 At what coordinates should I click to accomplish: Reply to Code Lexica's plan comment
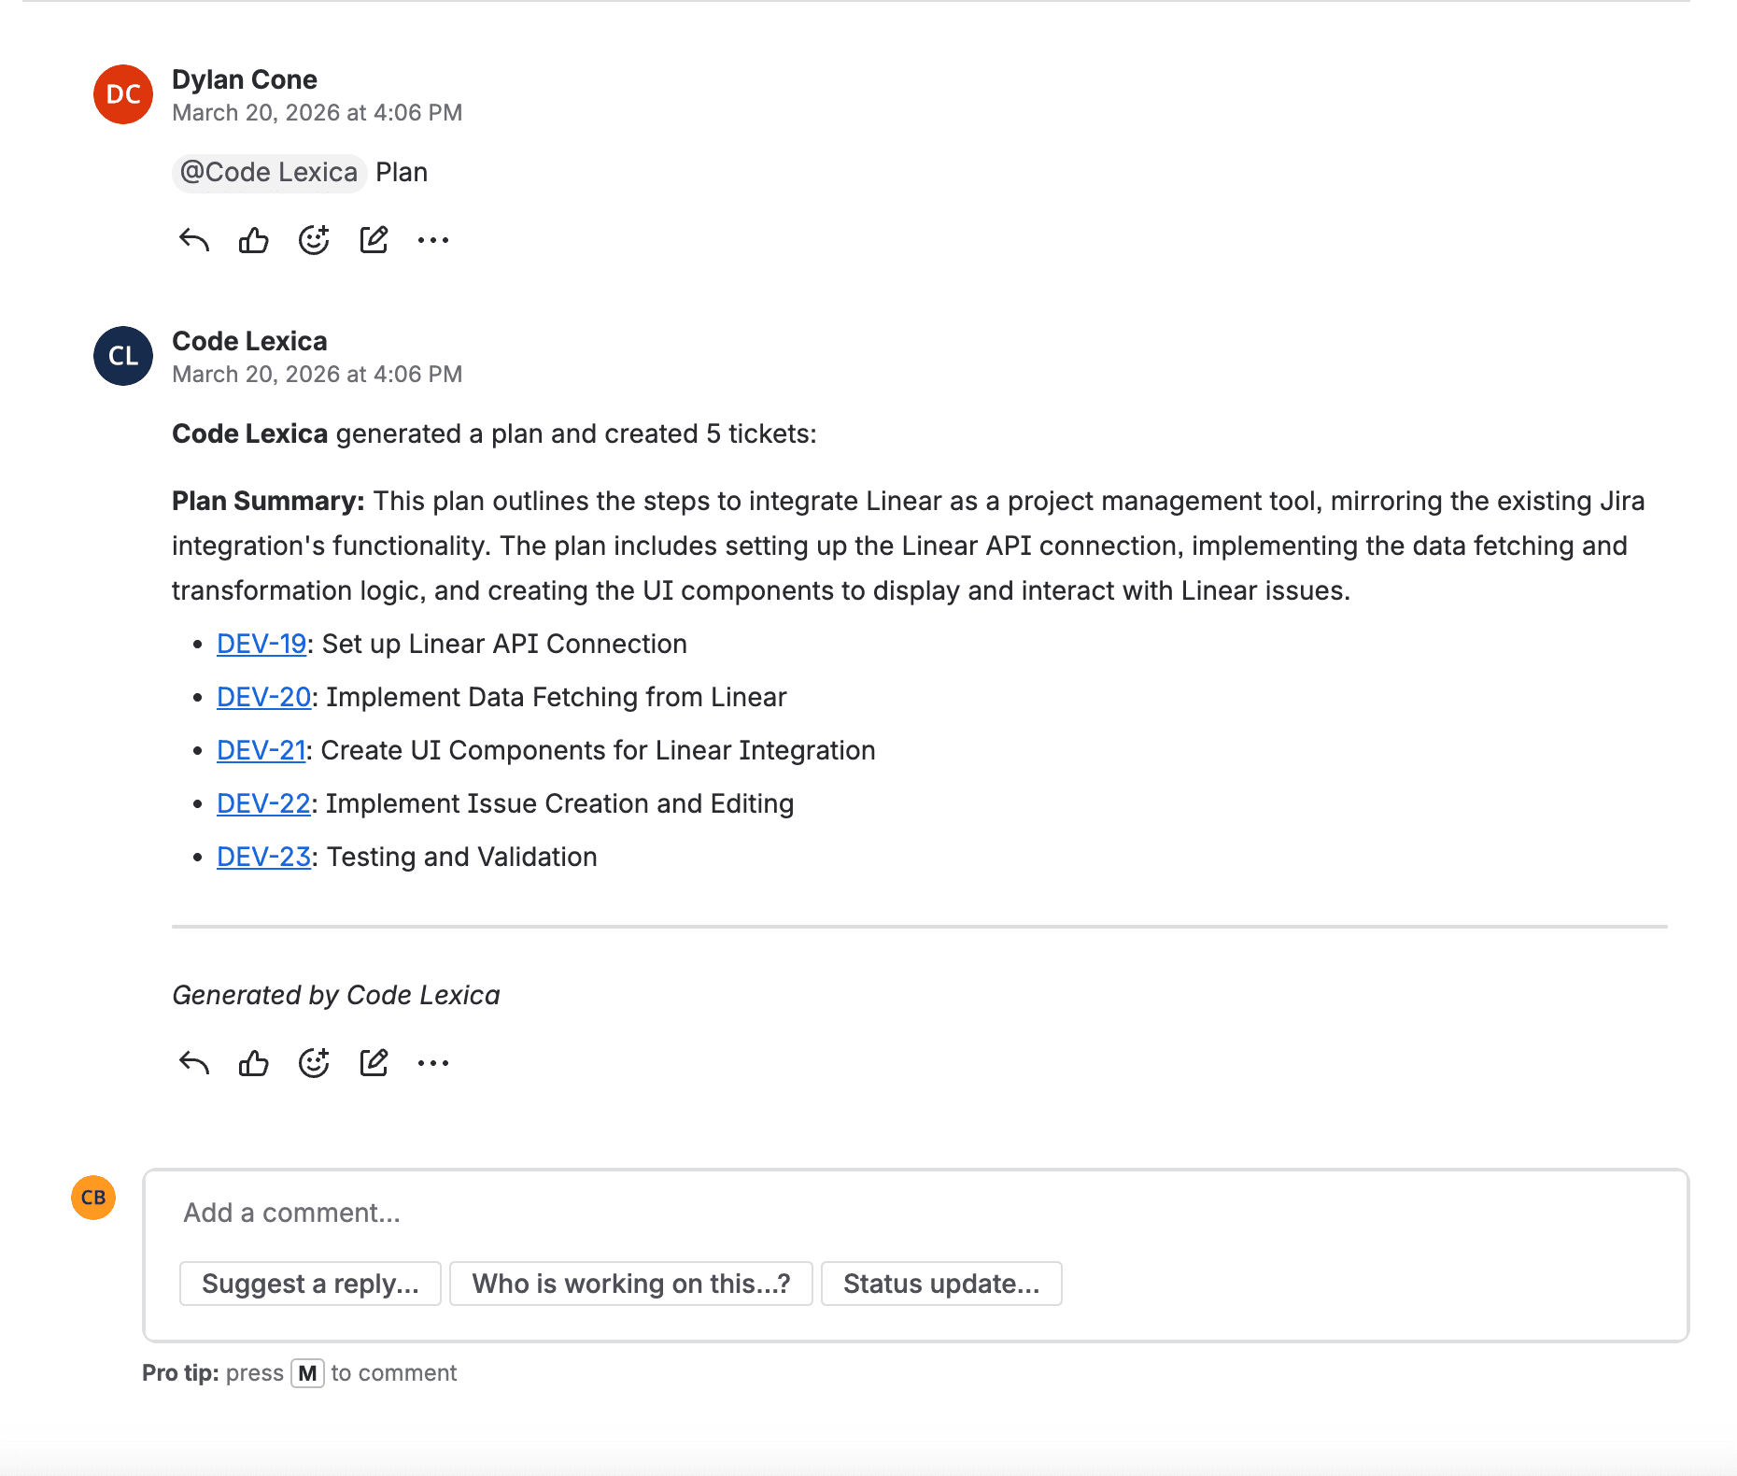[192, 1062]
